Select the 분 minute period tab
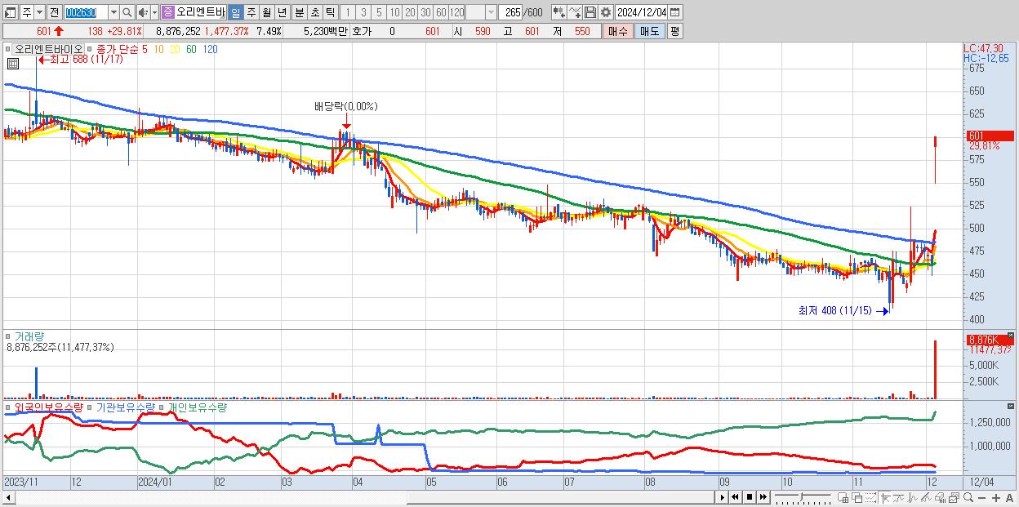 pos(300,12)
